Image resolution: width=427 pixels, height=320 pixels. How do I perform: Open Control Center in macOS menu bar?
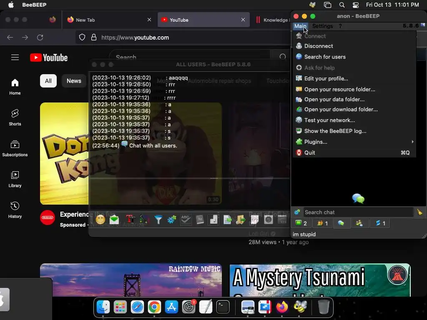[x=355, y=5]
